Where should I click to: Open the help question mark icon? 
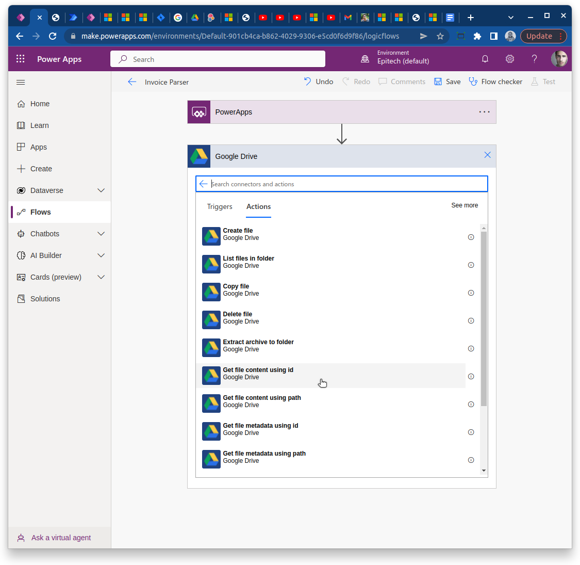point(534,59)
